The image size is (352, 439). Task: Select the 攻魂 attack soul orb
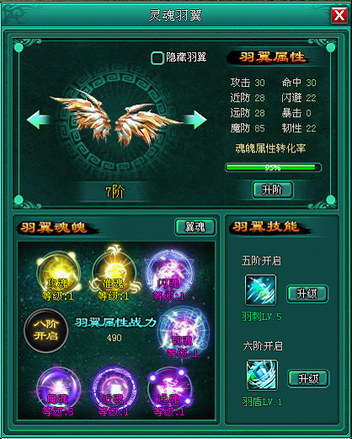pos(58,273)
